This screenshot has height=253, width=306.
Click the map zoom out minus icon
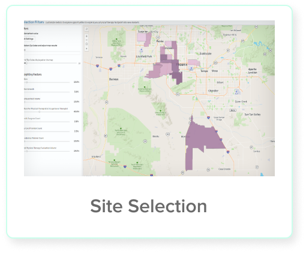pos(86,40)
